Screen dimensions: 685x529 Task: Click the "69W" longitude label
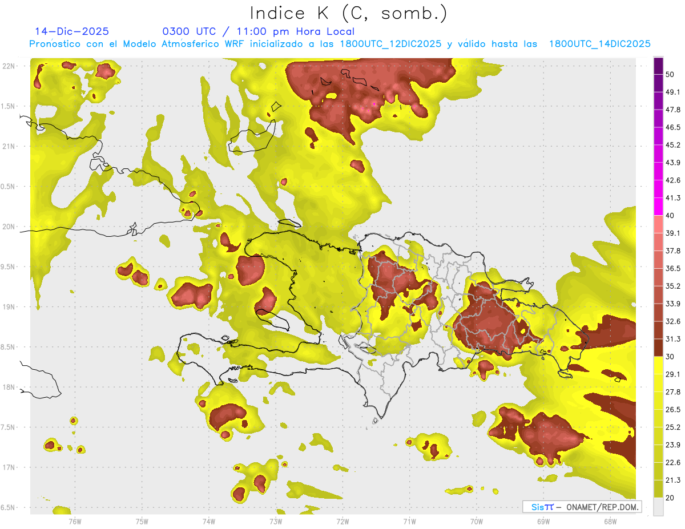[543, 521]
